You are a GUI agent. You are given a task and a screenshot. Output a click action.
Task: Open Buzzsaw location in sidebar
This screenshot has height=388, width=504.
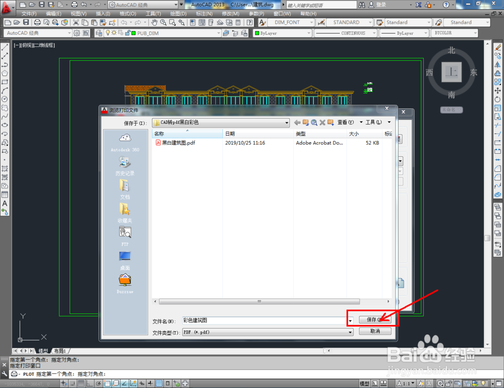[x=125, y=284]
